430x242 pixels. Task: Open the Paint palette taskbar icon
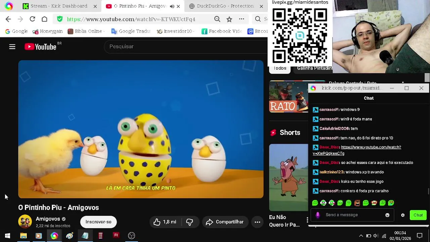70,236
